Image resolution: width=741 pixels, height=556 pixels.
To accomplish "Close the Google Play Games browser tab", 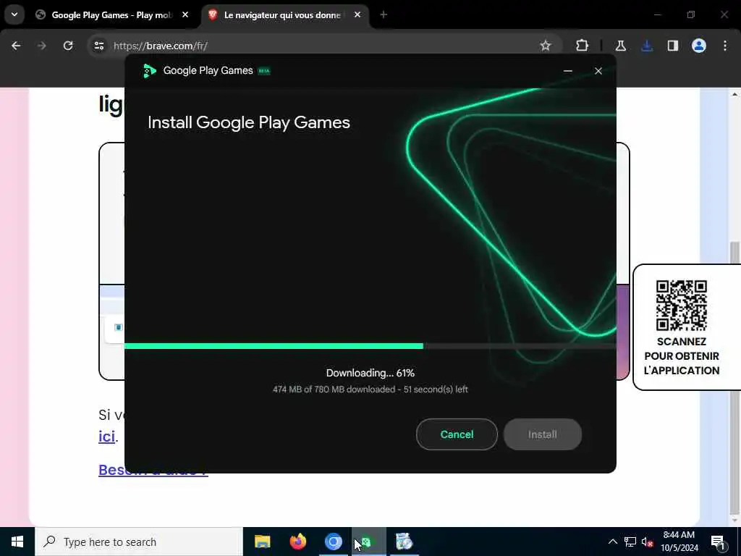I will (x=185, y=15).
